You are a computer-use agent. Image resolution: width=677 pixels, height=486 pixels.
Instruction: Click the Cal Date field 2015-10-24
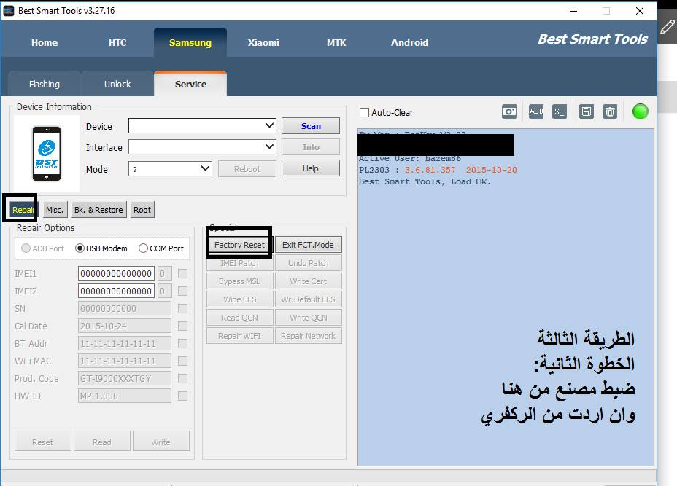[124, 326]
